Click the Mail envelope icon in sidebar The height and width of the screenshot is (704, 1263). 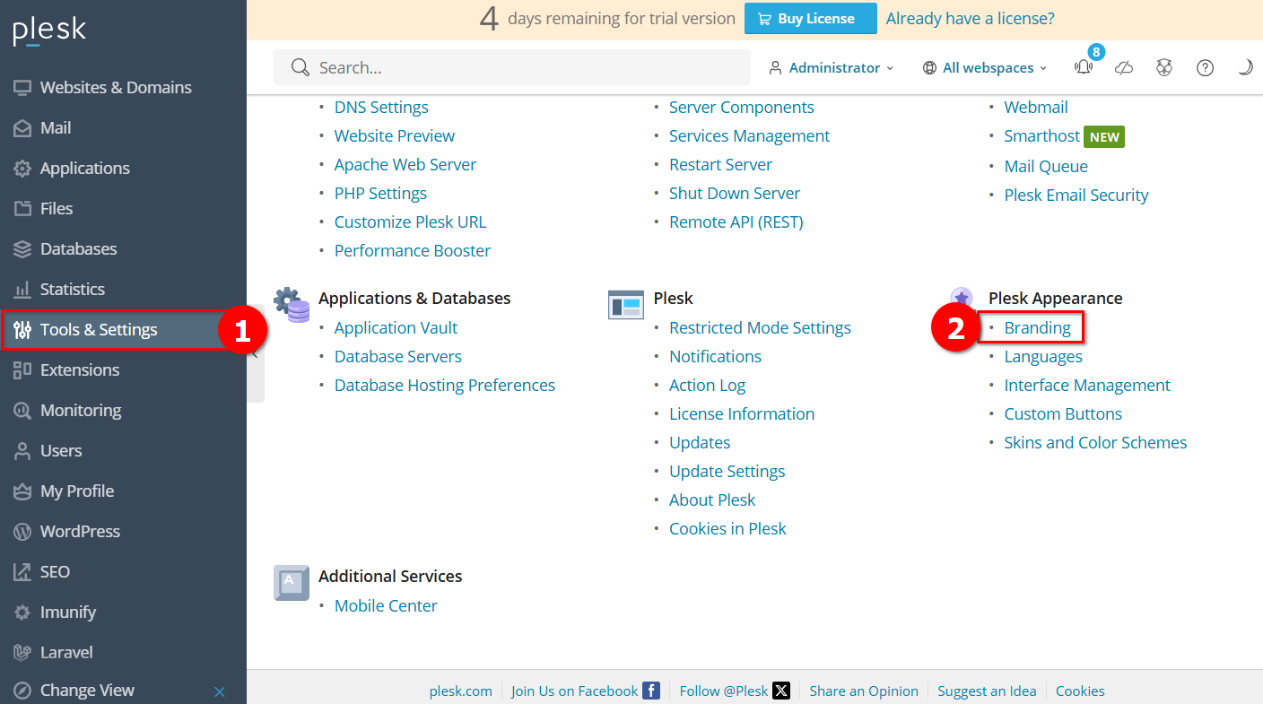(22, 128)
